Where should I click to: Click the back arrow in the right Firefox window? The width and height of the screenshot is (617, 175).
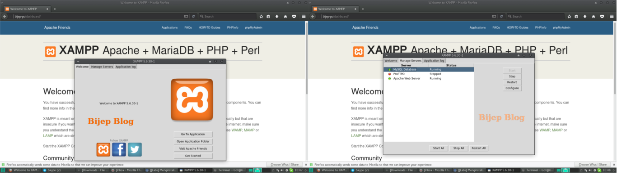tap(313, 16)
